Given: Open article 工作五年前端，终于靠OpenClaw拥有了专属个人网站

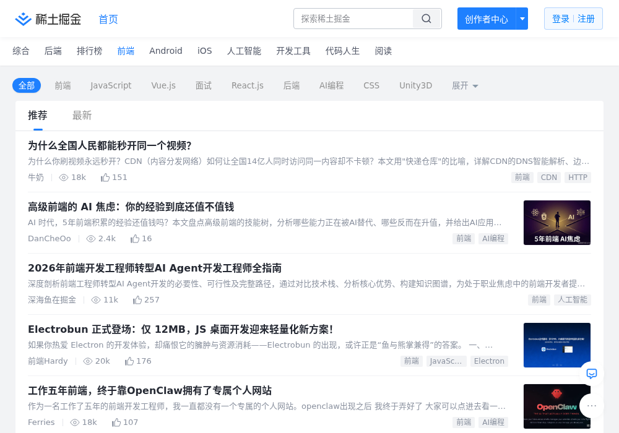Looking at the screenshot, I should 150,391.
